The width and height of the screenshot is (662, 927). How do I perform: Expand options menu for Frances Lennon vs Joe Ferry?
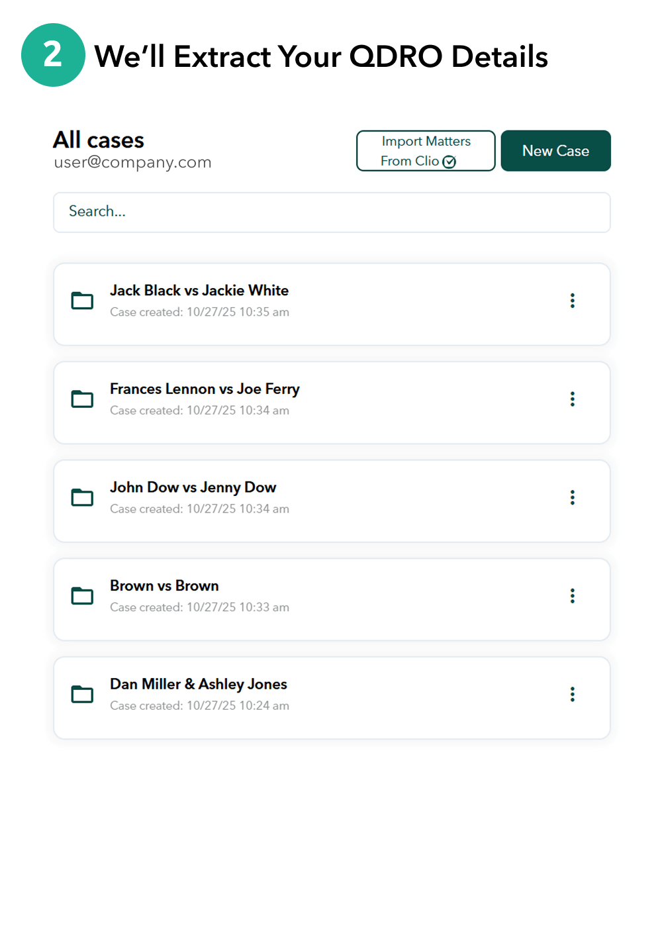[x=573, y=399]
